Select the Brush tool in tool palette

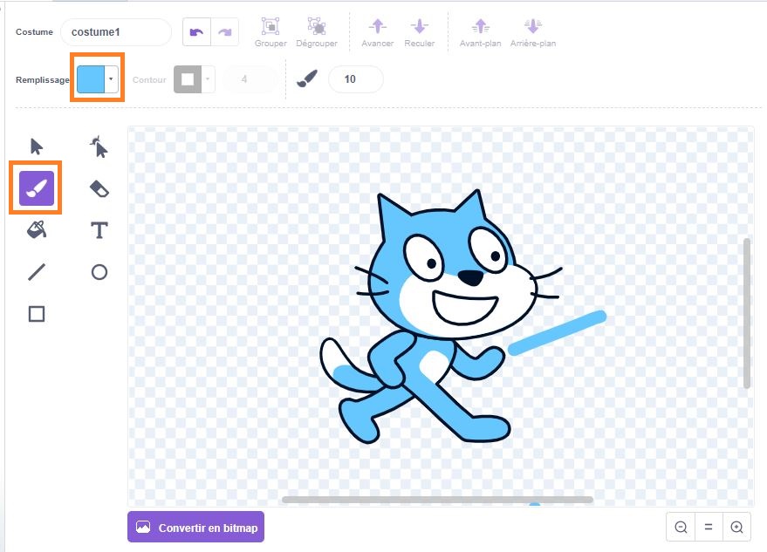click(x=36, y=188)
